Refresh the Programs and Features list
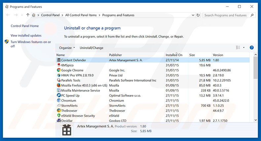This screenshot has height=141, width=261. [x=198, y=15]
